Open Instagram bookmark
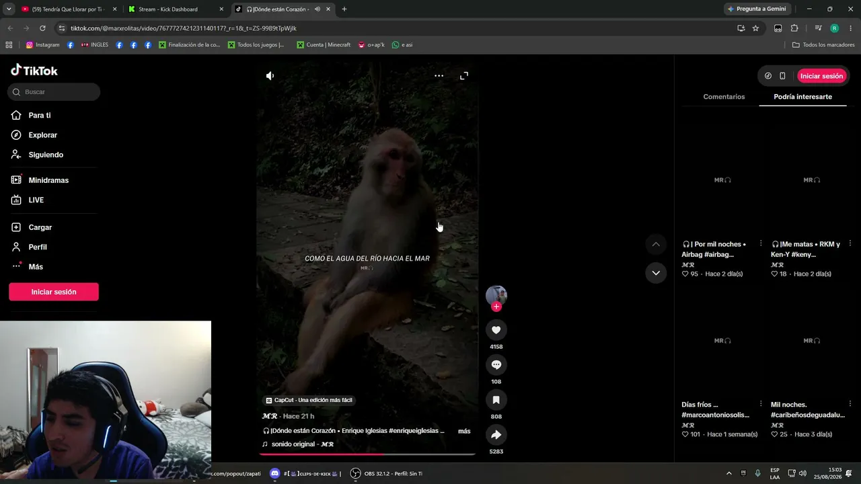Screen dimensions: 861x484 pyautogui.click(x=42, y=45)
